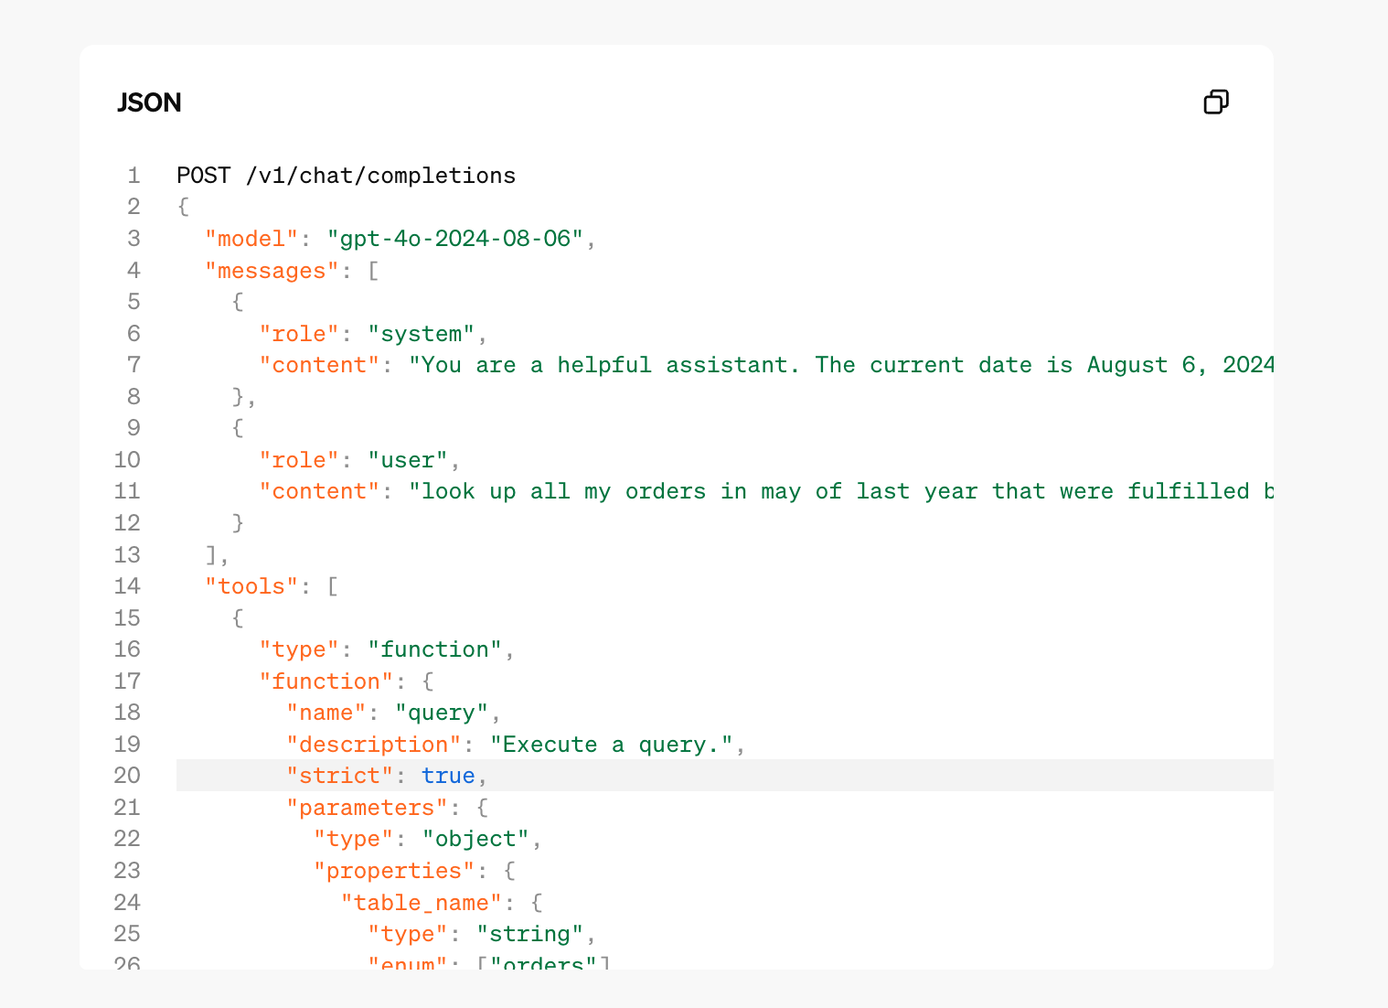
Task: Click the "Execute a query." description string
Action: 612,745
